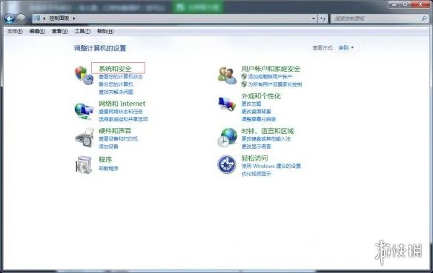Click 添加或删除用户帐户 link
Screen dimensions: 433x273
pyautogui.click(x=270, y=76)
